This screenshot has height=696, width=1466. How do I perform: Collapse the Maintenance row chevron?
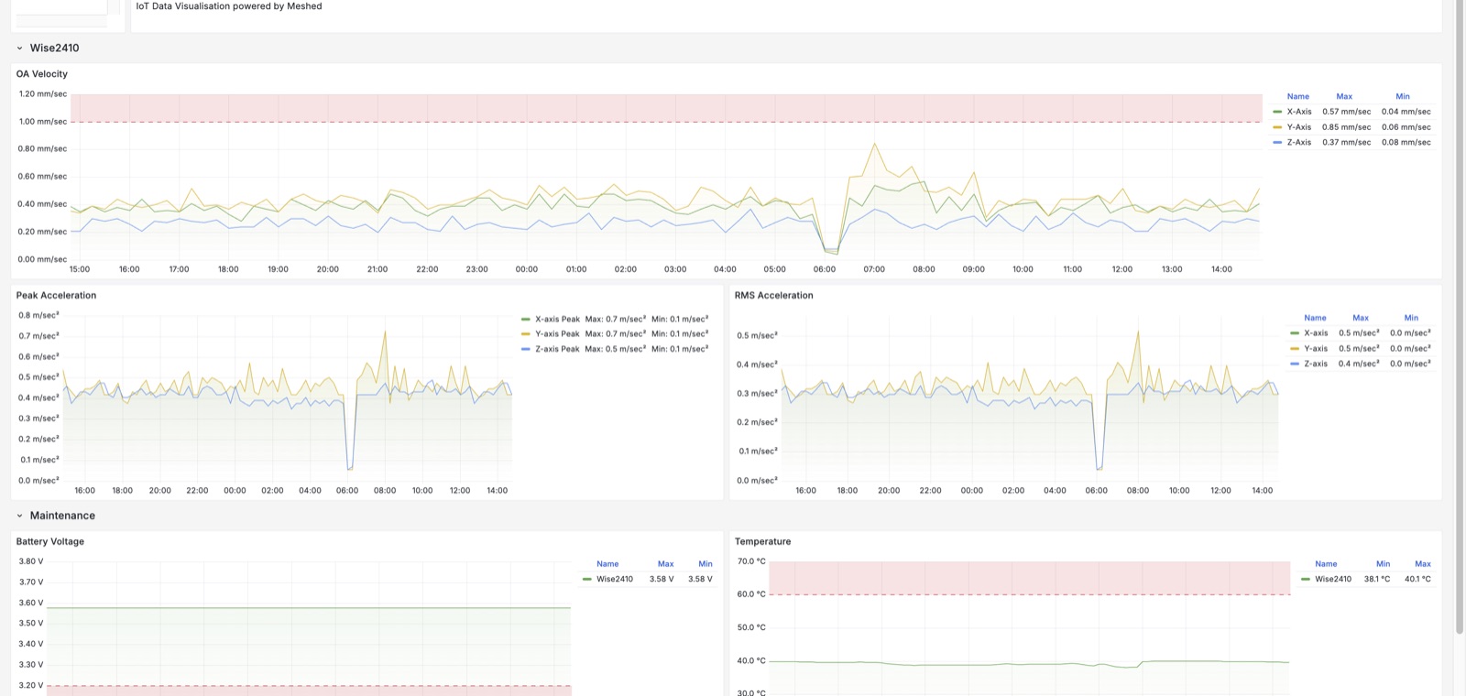pos(19,517)
